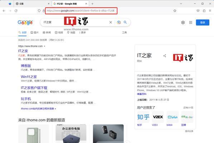Show 还有4+项 more related searches
This screenshot has width=214, height=143.
coord(188,108)
